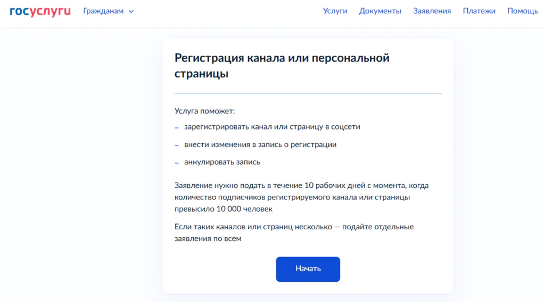
Task: Click the 'Услуга поможет:' label
Action: [x=205, y=111]
